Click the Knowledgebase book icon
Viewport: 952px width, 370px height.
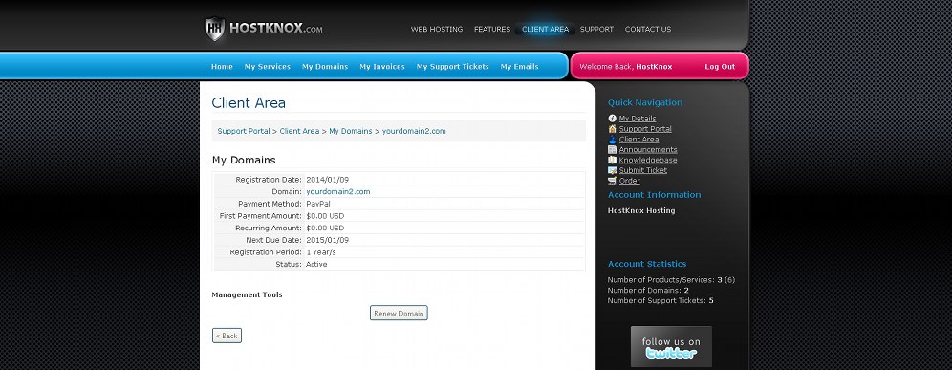point(612,160)
